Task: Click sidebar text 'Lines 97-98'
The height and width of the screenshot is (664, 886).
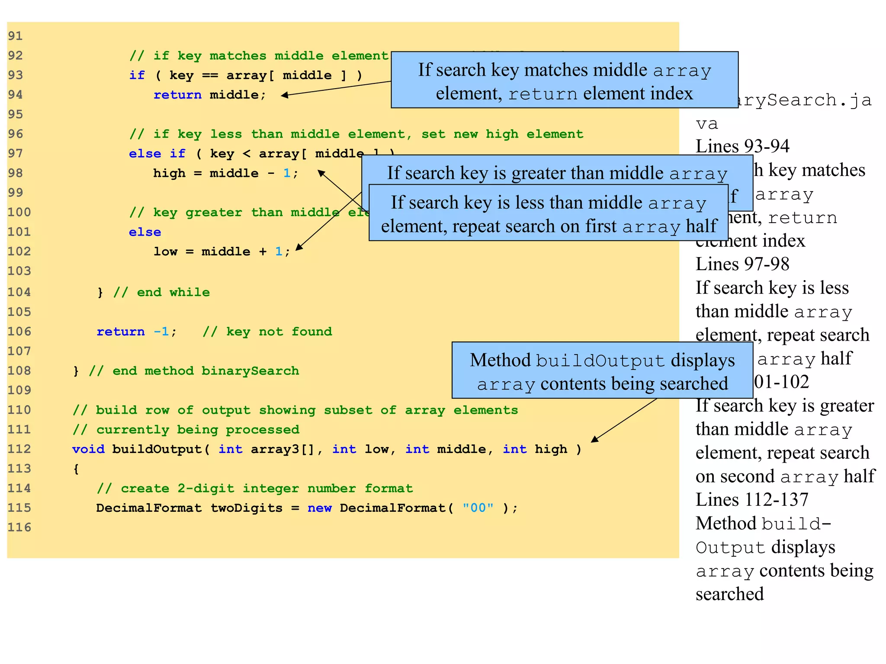Action: tap(742, 264)
